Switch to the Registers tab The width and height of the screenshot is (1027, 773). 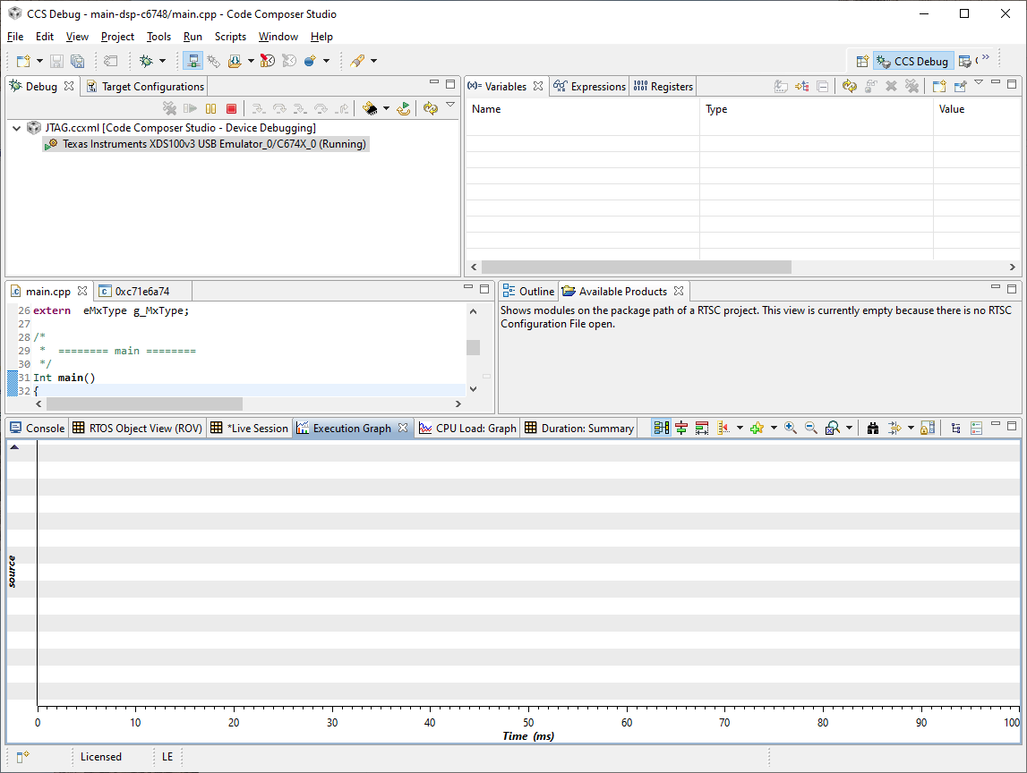[x=663, y=87]
